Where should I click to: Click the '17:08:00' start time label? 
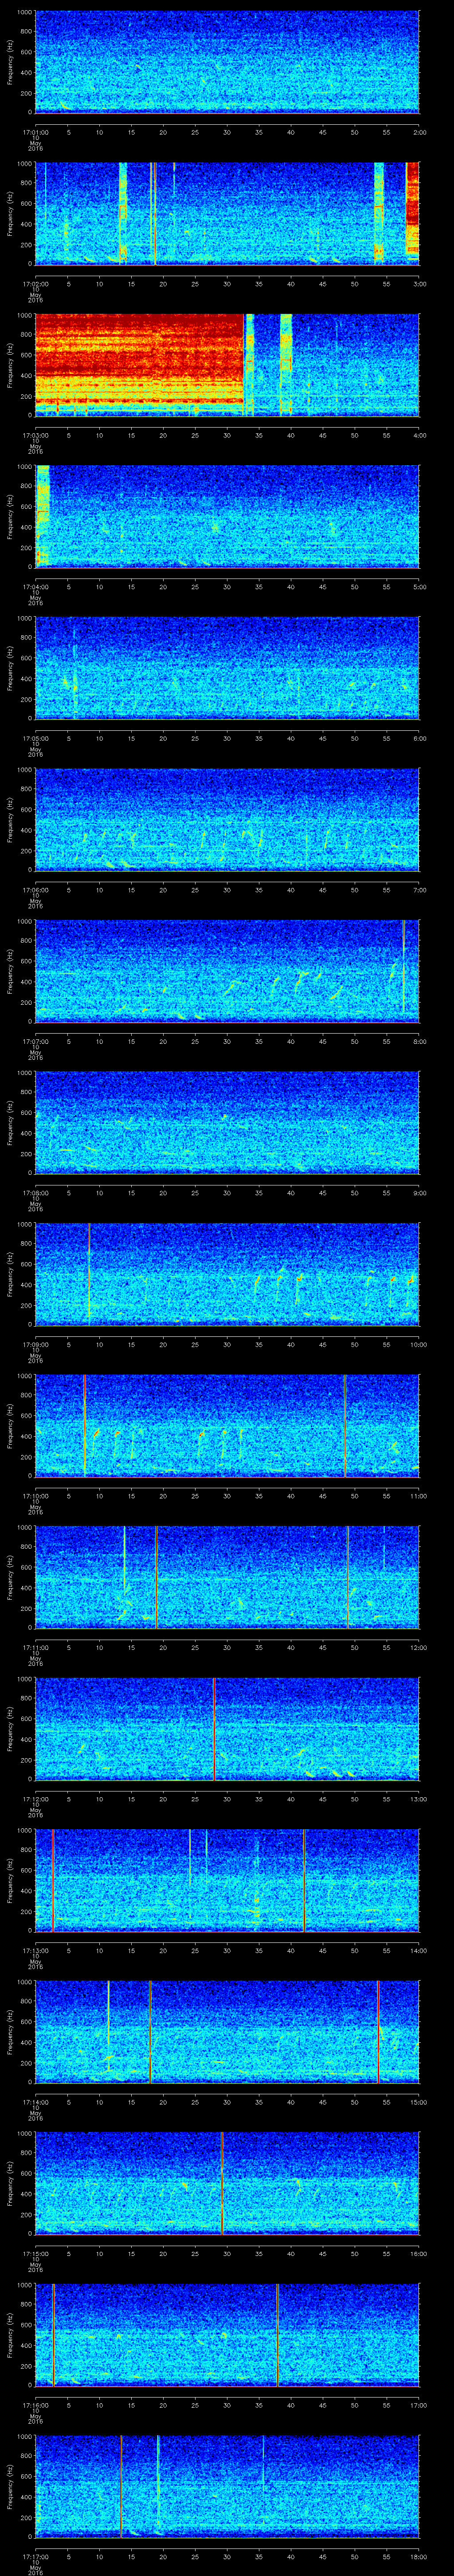click(35, 1192)
